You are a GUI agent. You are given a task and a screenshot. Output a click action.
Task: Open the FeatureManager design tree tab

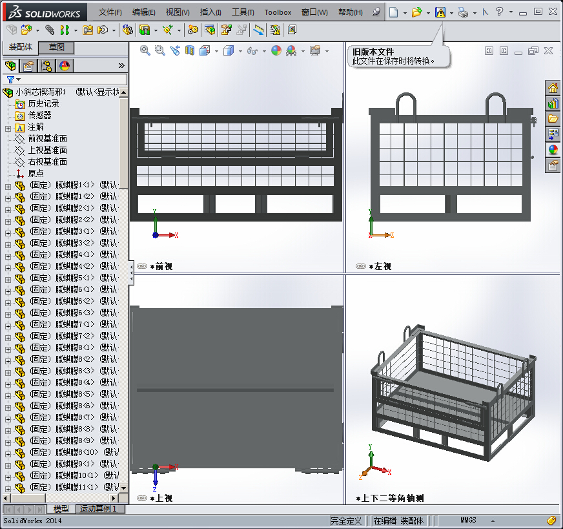pos(10,66)
